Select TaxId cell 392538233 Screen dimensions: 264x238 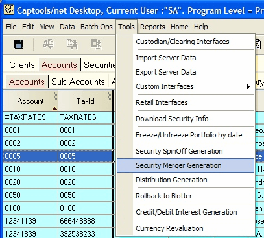pos(86,233)
